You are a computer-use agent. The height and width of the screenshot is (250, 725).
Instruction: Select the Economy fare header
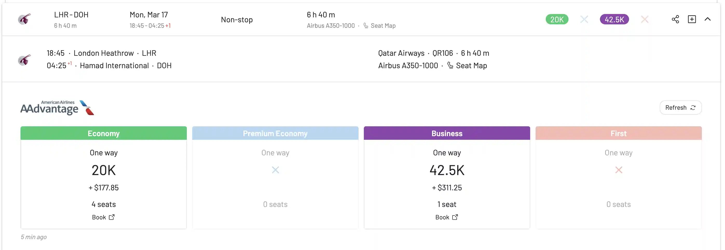pyautogui.click(x=104, y=133)
